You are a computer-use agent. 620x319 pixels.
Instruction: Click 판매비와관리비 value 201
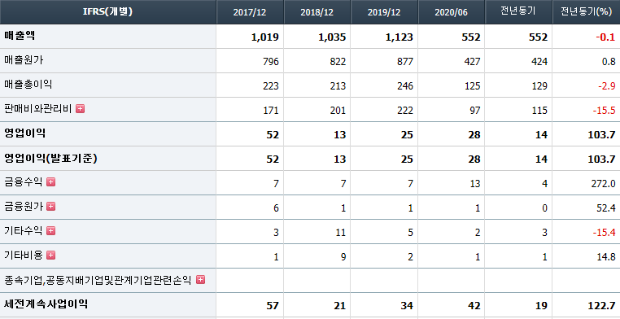[x=338, y=111]
